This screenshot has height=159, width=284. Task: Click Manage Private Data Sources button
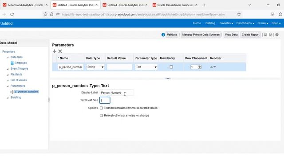click(x=201, y=34)
